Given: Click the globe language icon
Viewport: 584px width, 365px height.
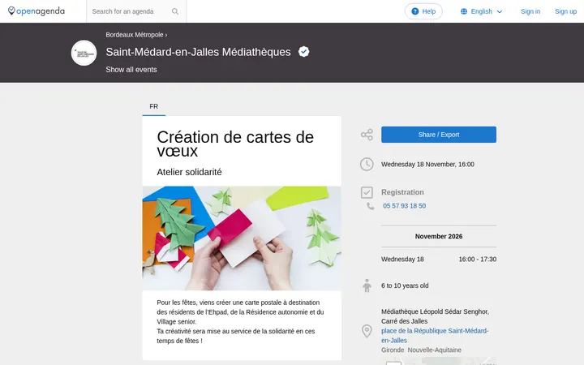Looking at the screenshot, I should pos(464,11).
